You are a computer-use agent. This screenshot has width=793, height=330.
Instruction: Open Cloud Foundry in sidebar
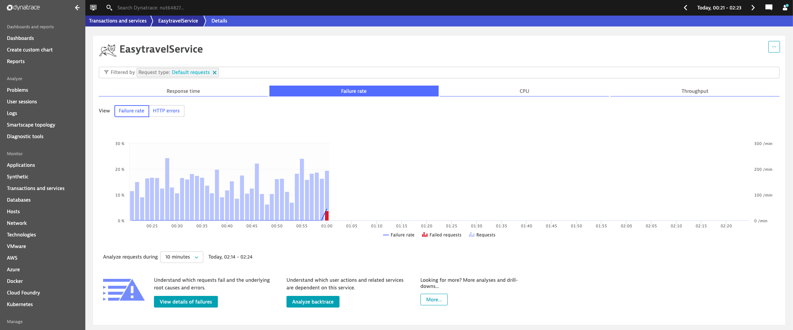pyautogui.click(x=23, y=293)
